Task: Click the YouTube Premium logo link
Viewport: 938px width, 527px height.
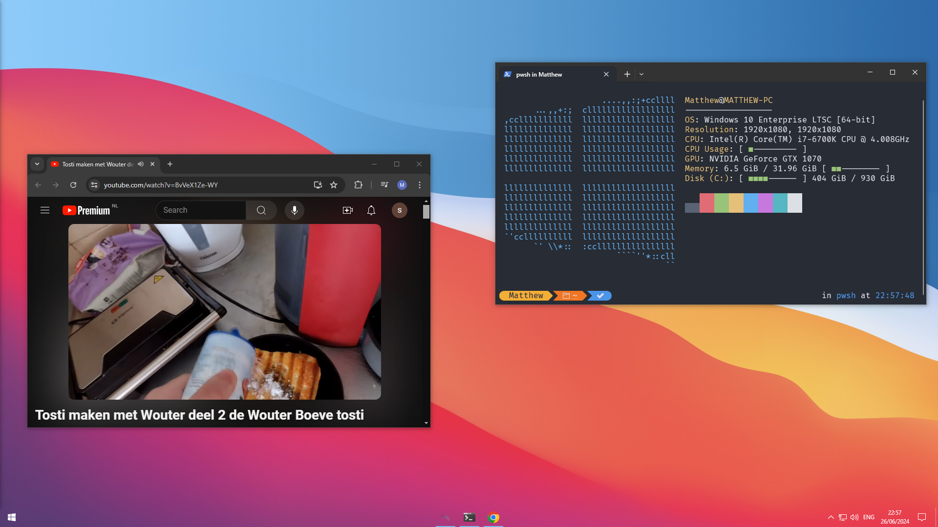Action: pos(87,210)
